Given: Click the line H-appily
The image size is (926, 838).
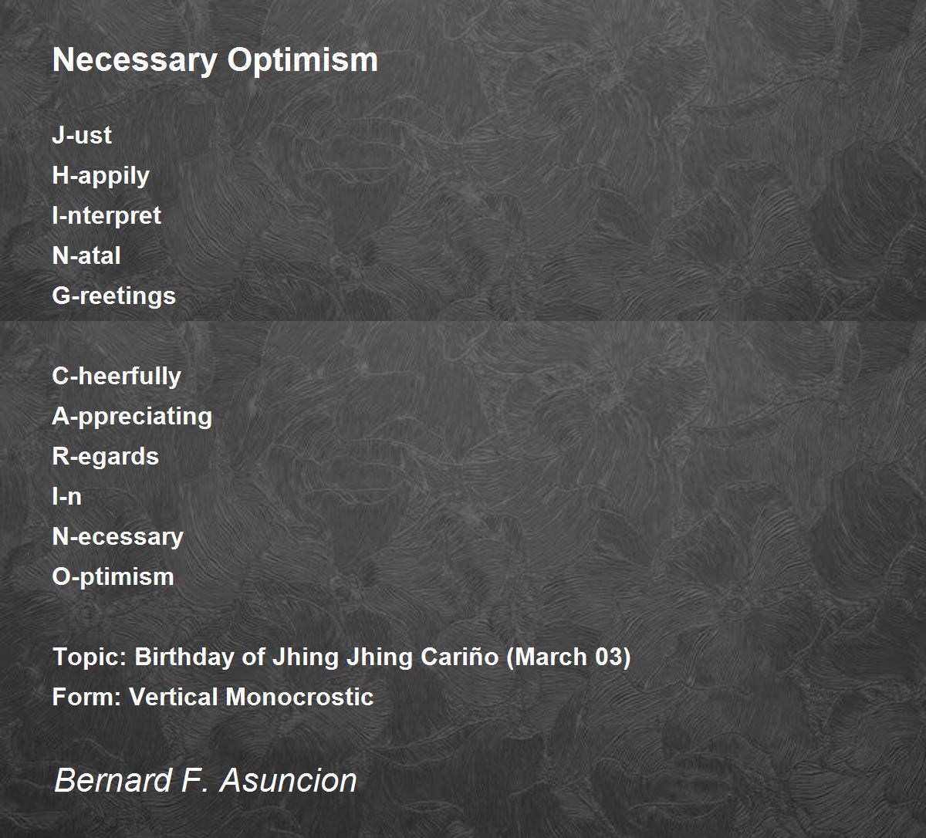Looking at the screenshot, I should click(x=101, y=176).
